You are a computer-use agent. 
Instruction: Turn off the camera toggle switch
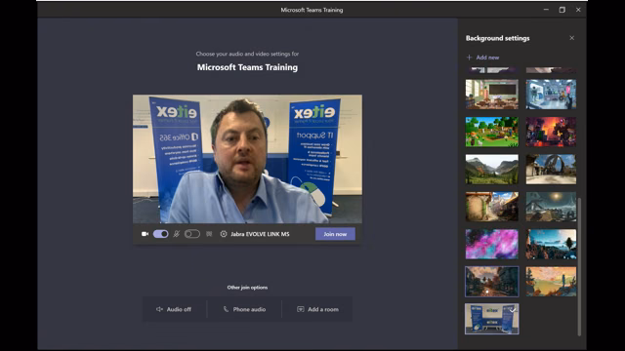tap(160, 234)
